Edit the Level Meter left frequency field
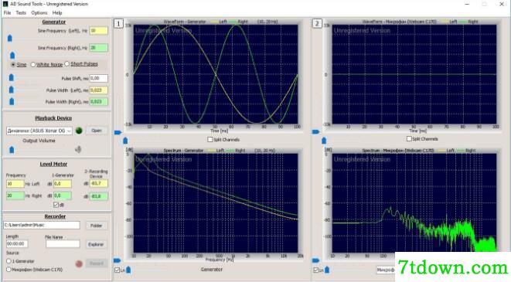The image size is (511, 282). click(15, 184)
